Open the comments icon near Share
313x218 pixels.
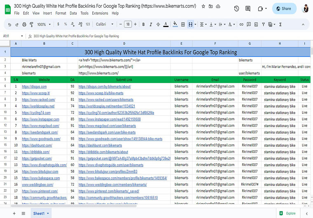pos(248,9)
